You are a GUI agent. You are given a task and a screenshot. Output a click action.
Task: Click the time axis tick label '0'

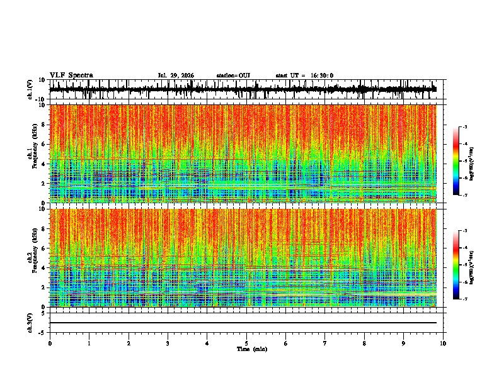[x=50, y=343]
